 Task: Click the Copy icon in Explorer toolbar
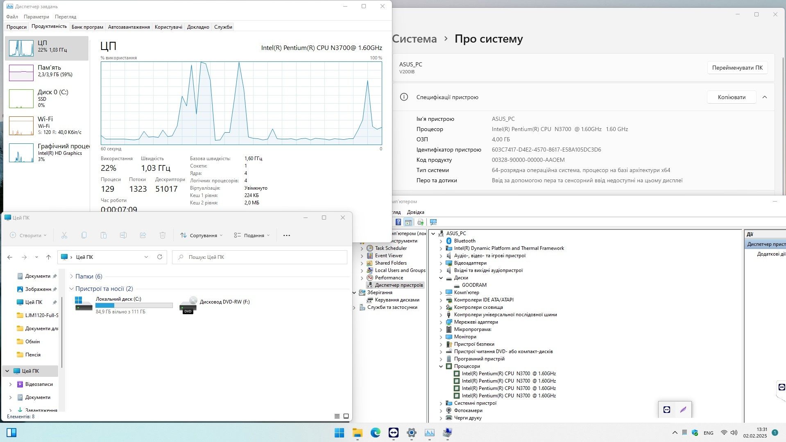coord(84,235)
